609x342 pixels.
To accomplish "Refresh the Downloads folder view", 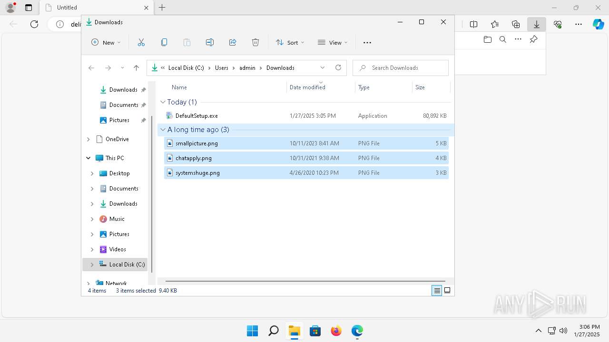I will [x=338, y=67].
